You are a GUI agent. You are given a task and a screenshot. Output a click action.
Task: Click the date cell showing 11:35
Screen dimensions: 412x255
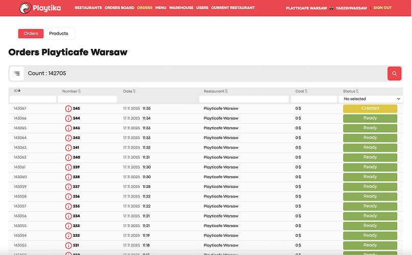click(x=137, y=108)
